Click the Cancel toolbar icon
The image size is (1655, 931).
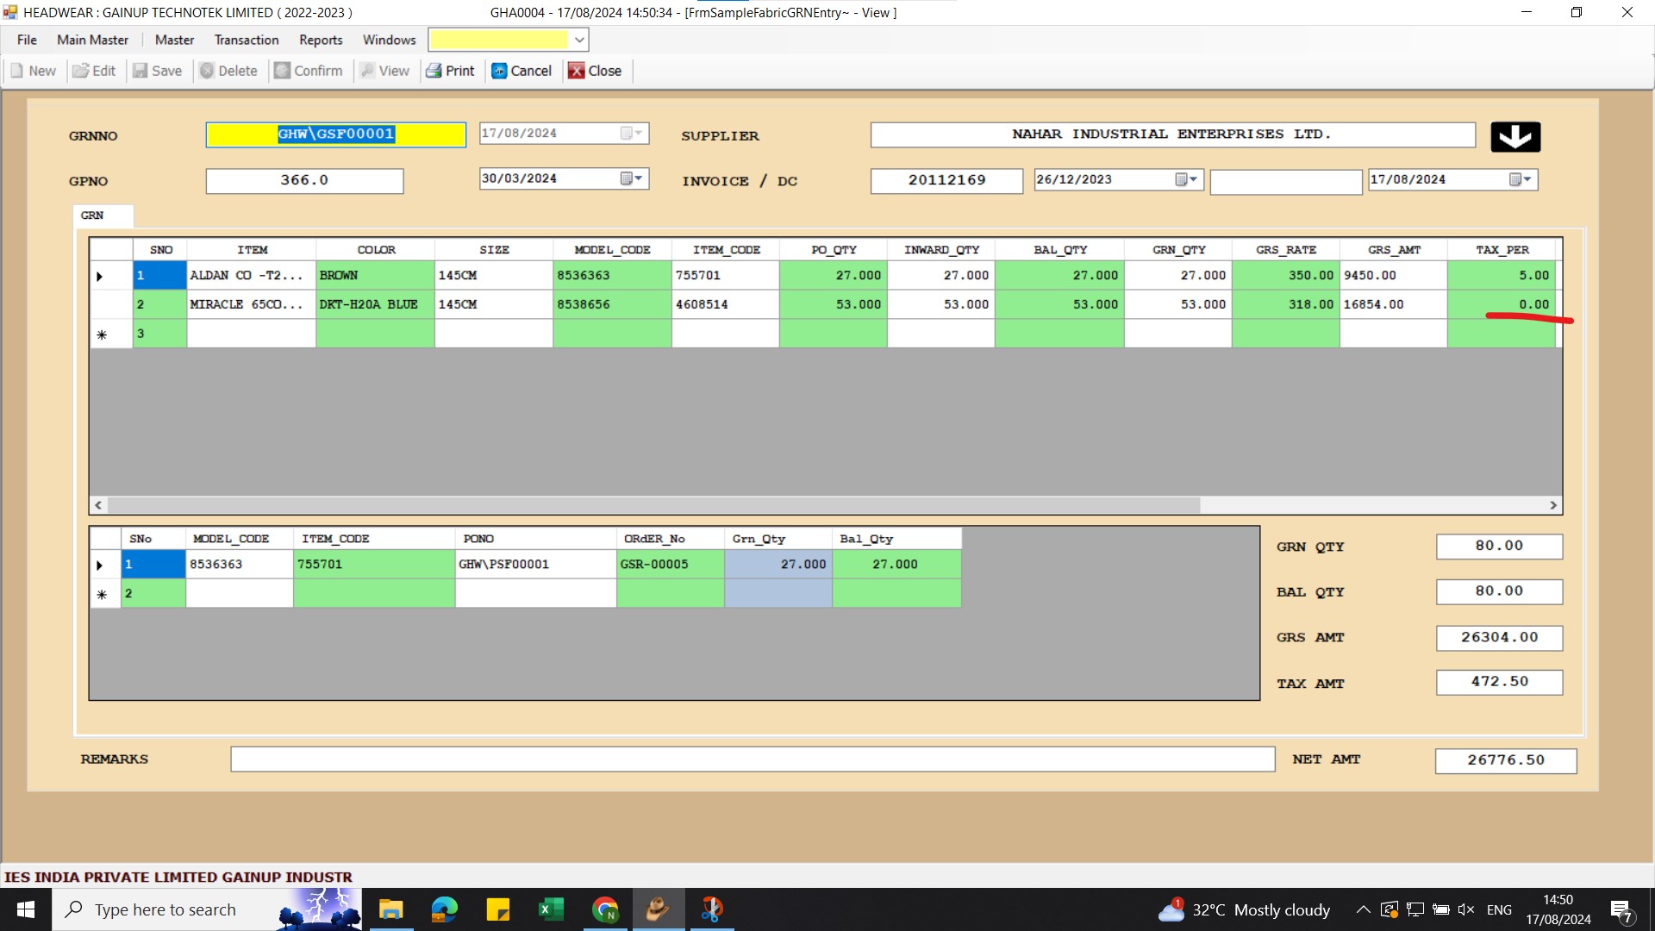[x=499, y=71]
